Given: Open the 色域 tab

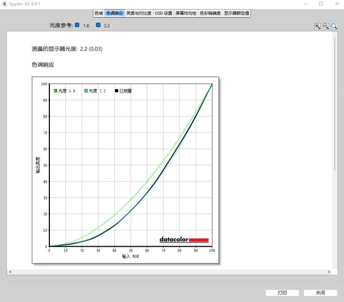Looking at the screenshot, I should [x=99, y=13].
